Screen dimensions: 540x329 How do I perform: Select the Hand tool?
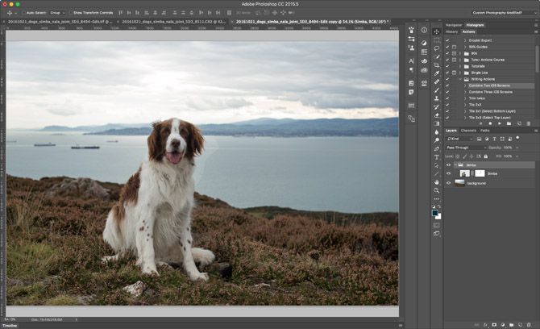[x=437, y=182]
